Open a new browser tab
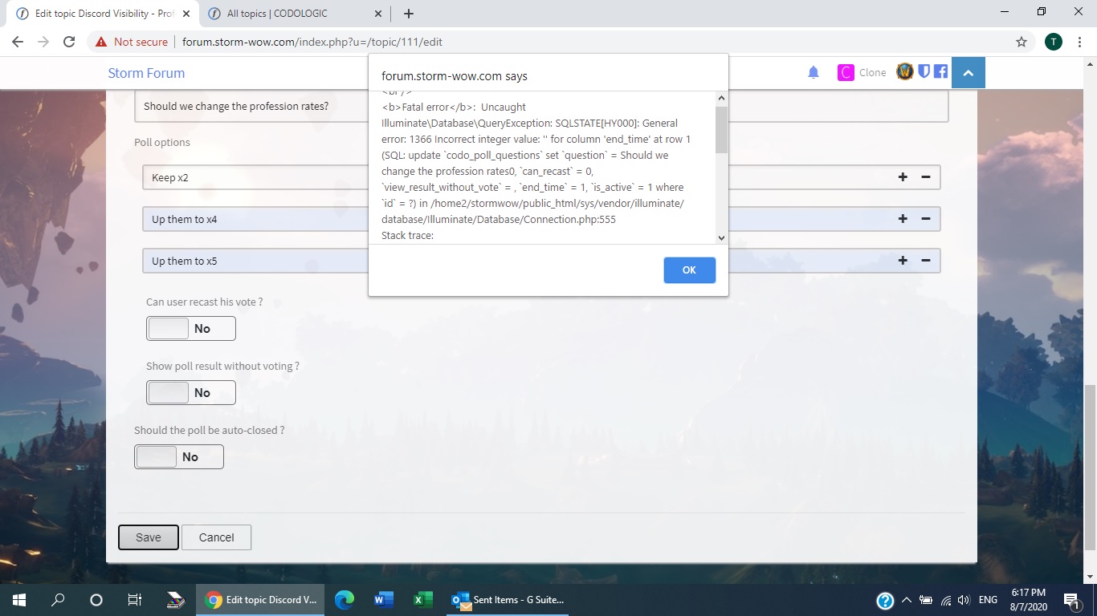 tap(409, 14)
